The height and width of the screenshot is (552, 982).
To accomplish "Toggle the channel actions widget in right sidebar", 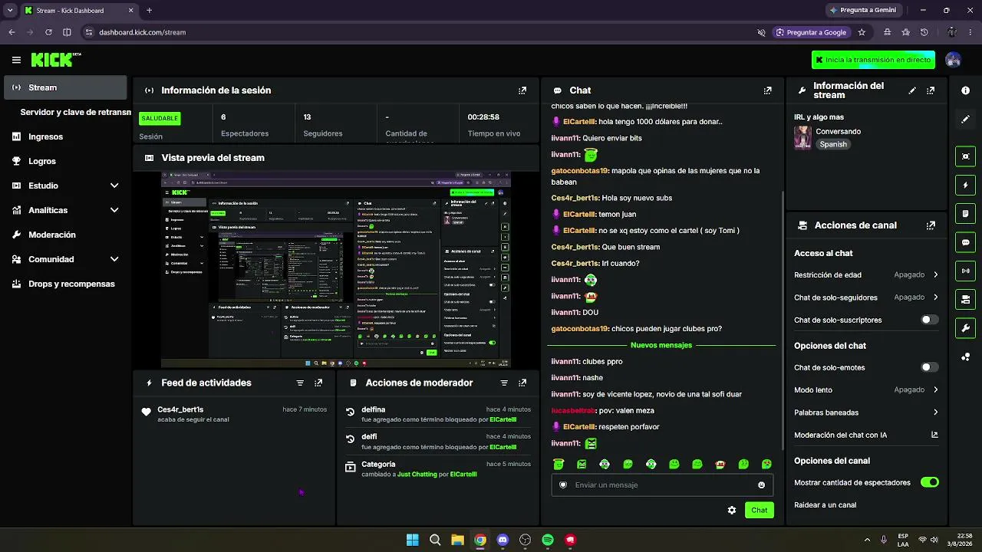I will (965, 299).
